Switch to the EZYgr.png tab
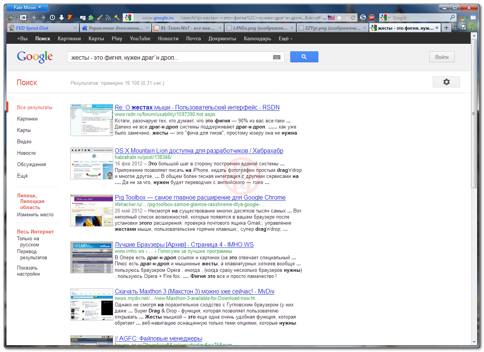The width and height of the screenshot is (484, 352). [332, 28]
